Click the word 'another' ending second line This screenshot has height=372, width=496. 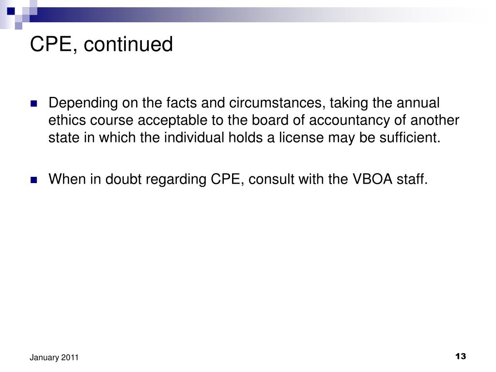434,120
